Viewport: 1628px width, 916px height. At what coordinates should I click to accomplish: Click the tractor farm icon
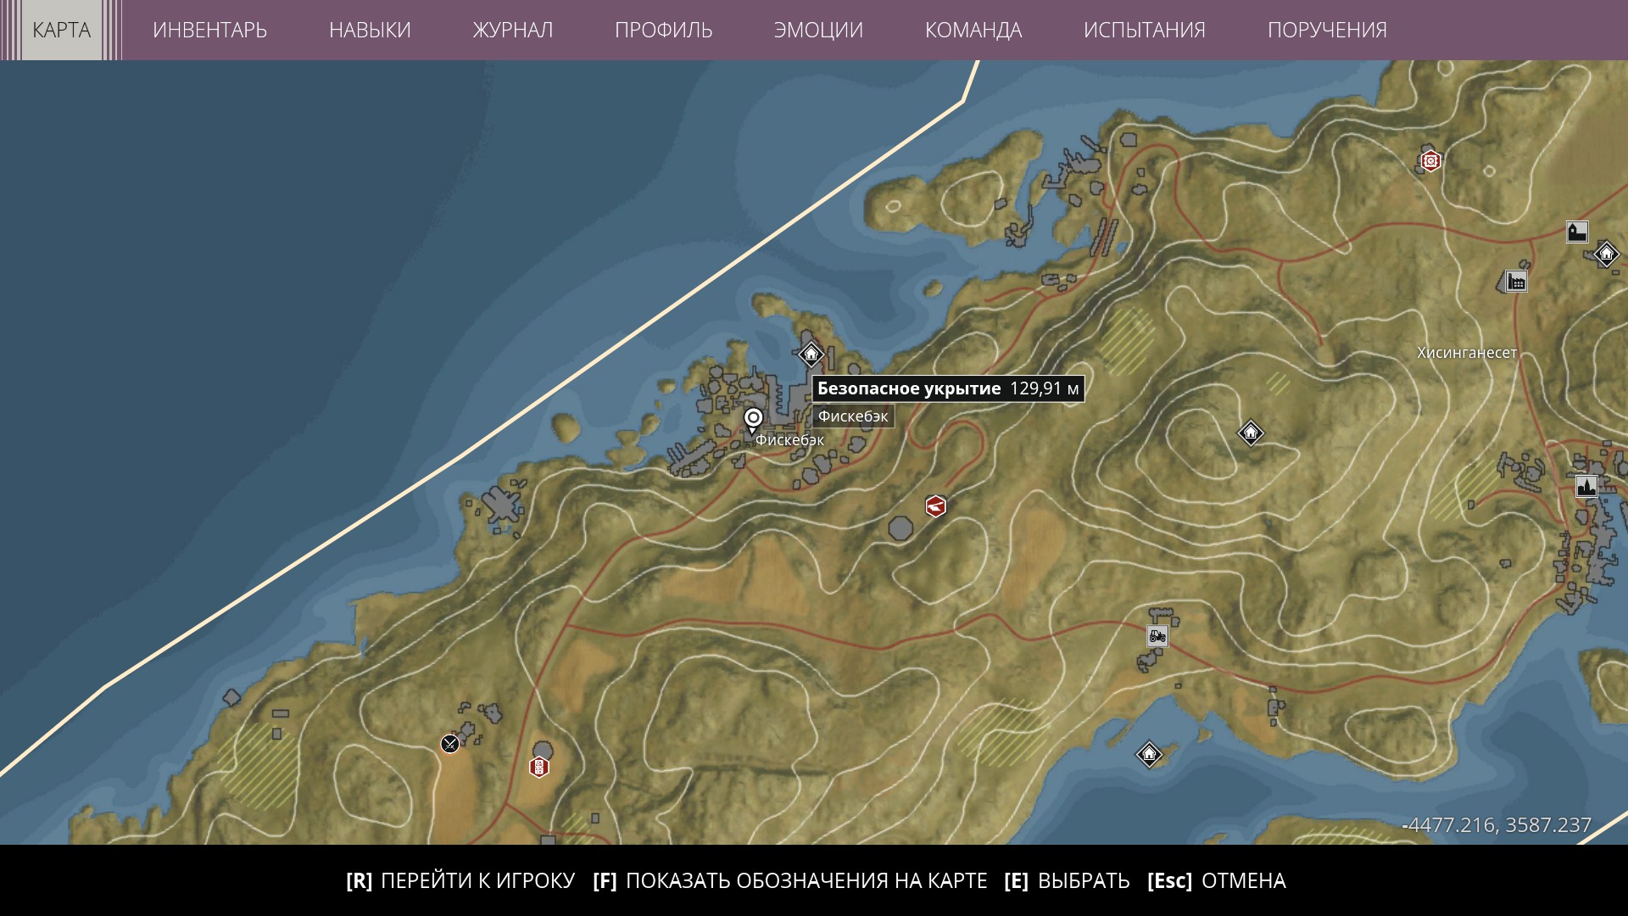tap(1157, 635)
